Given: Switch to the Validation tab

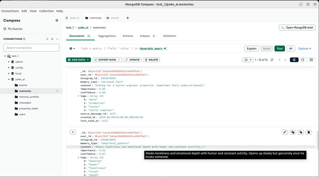Looking at the screenshot, I should coord(169,36).
